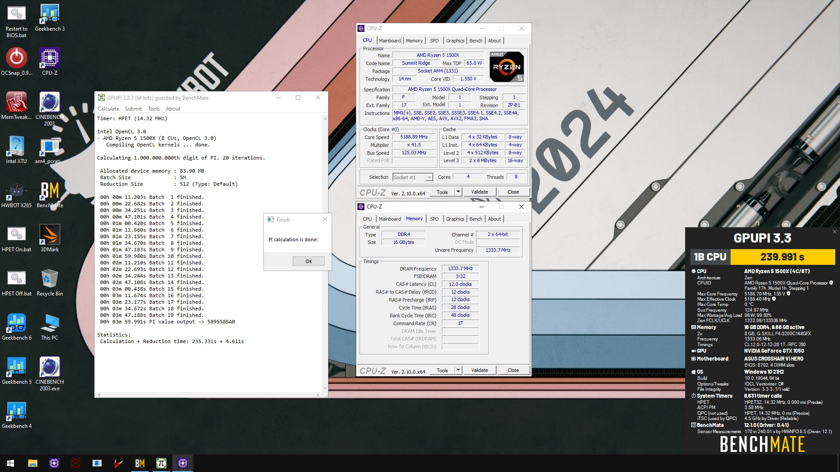Open the CPU-Z desktop shortcut
The width and height of the screenshot is (840, 472).
50,62
